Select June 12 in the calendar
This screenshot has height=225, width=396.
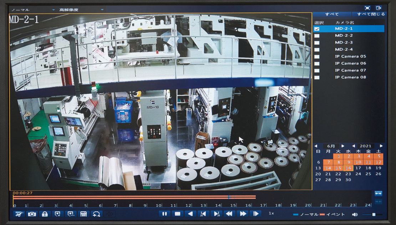pyautogui.click(x=378, y=162)
